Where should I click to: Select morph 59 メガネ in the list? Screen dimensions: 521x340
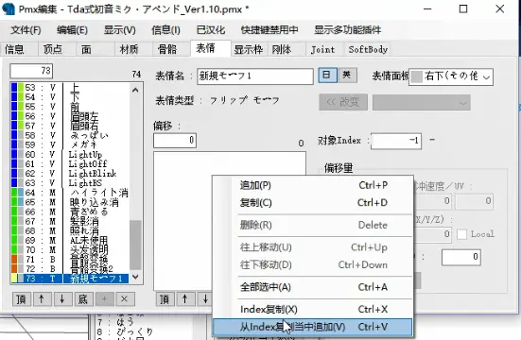(x=70, y=144)
